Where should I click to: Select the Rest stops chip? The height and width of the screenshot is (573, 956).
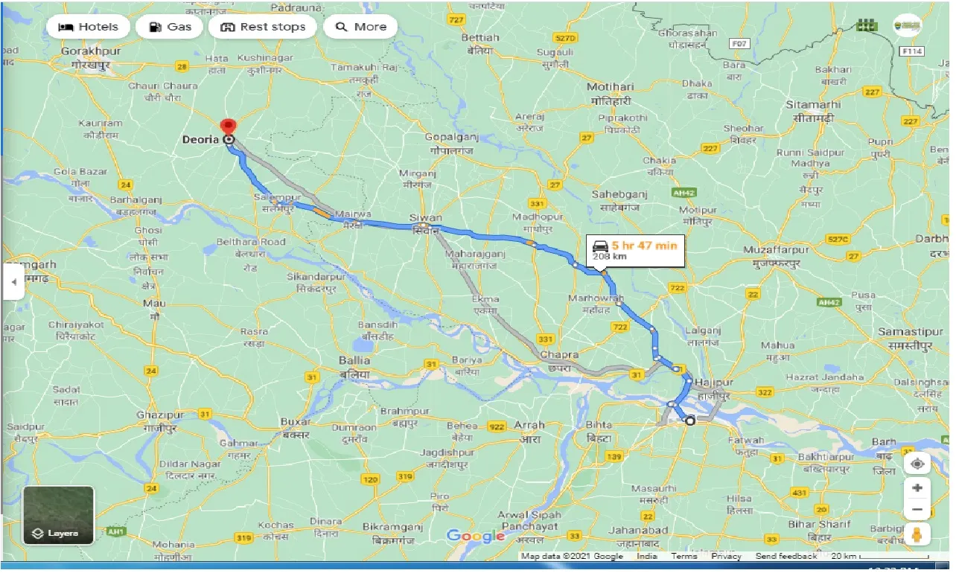[263, 27]
